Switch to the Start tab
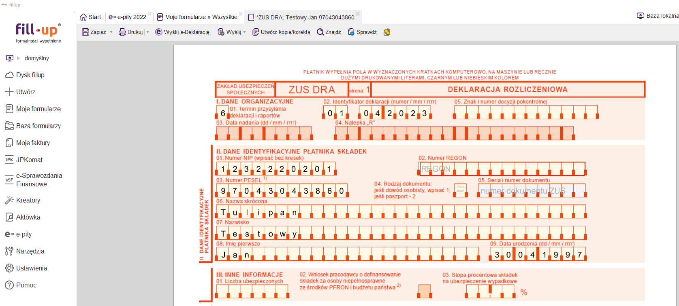The image size is (679, 306). coord(90,17)
